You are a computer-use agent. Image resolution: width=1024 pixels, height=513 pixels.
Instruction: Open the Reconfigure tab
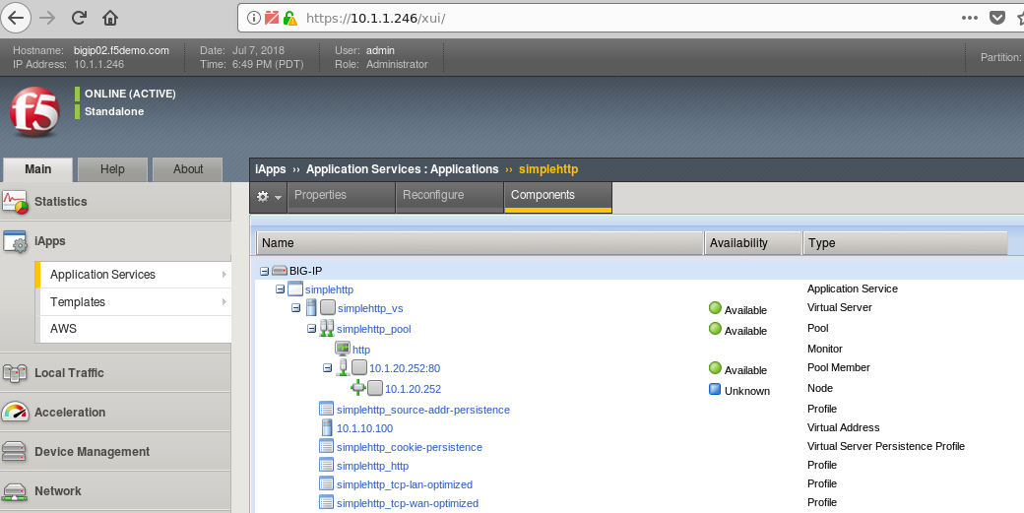(450, 197)
